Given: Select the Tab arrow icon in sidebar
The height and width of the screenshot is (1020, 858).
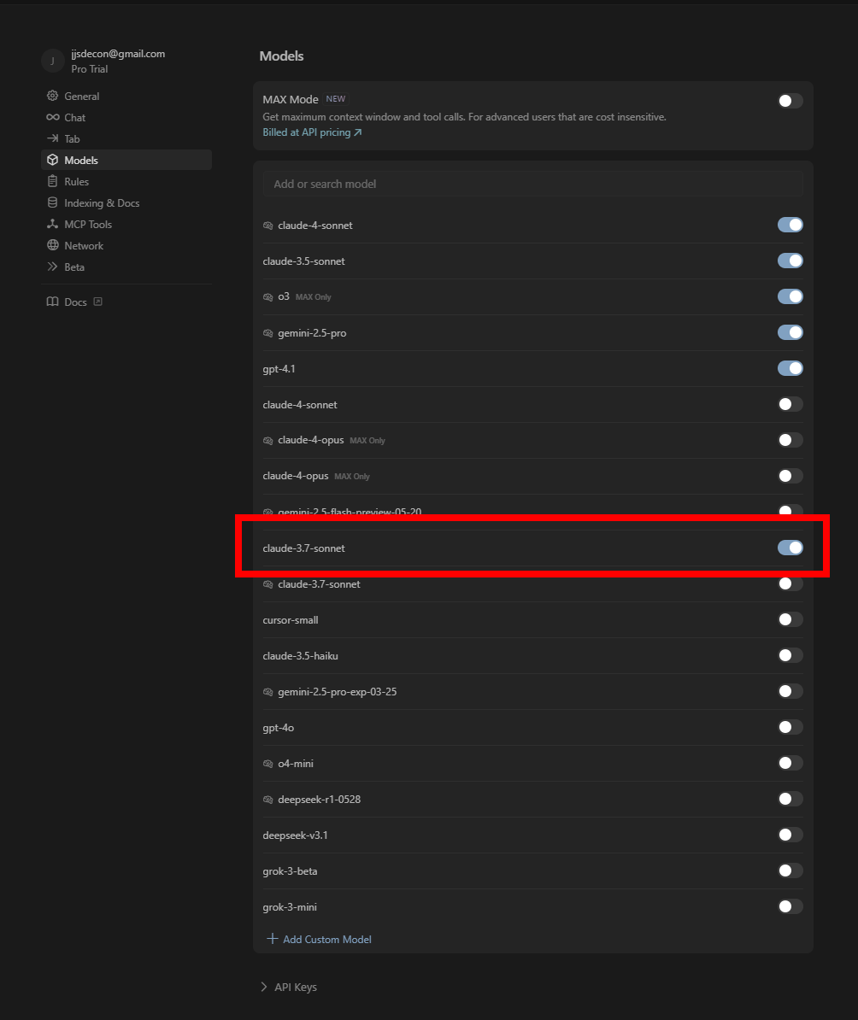Looking at the screenshot, I should click(53, 138).
